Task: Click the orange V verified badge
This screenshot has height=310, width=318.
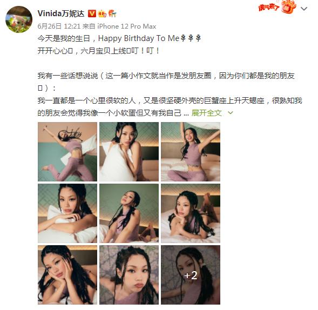Action: (92, 14)
